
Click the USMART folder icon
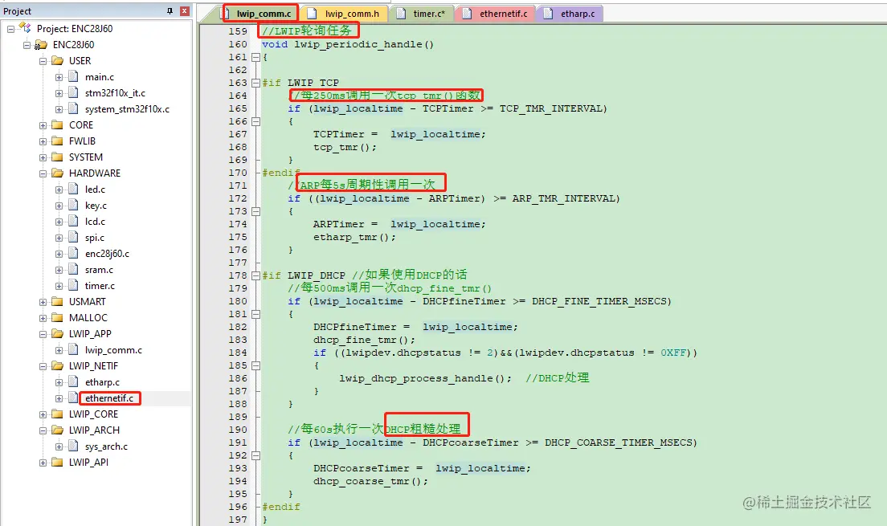click(57, 302)
